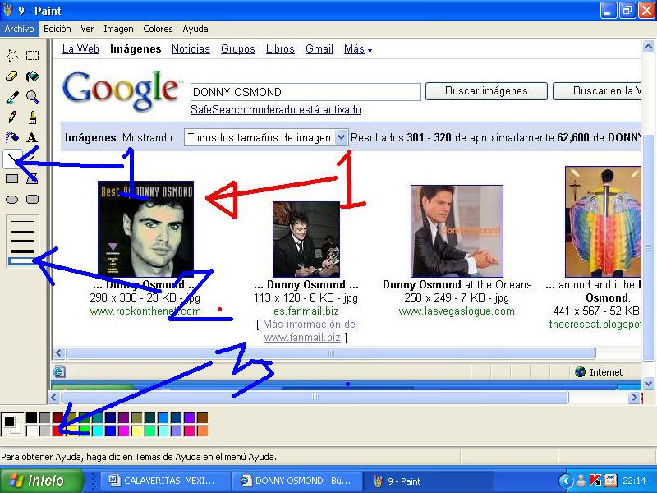This screenshot has width=657, height=493.
Task: Select the Magnifier tool
Action: tap(33, 96)
